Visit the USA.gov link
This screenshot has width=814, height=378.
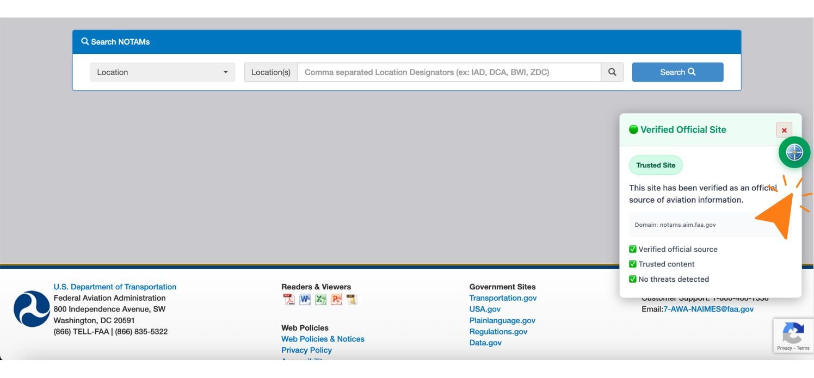point(485,309)
